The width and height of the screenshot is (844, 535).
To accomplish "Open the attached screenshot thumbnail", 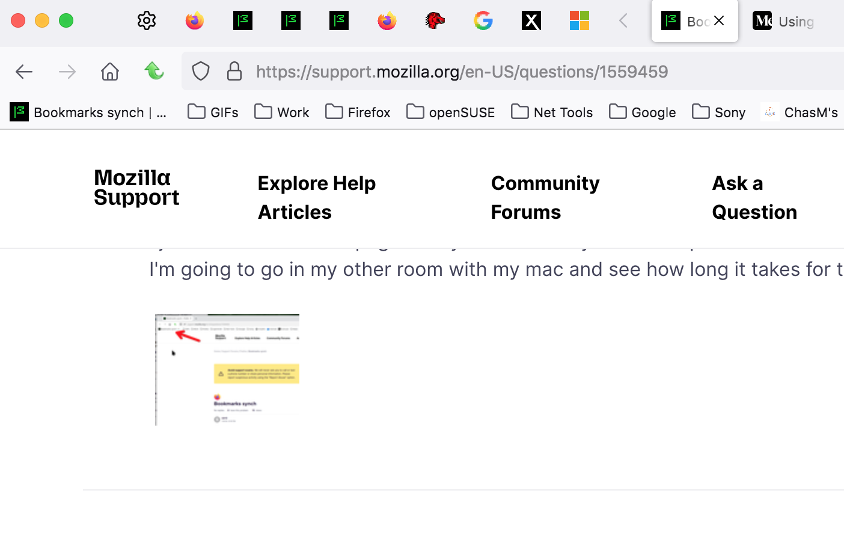I will point(227,370).
